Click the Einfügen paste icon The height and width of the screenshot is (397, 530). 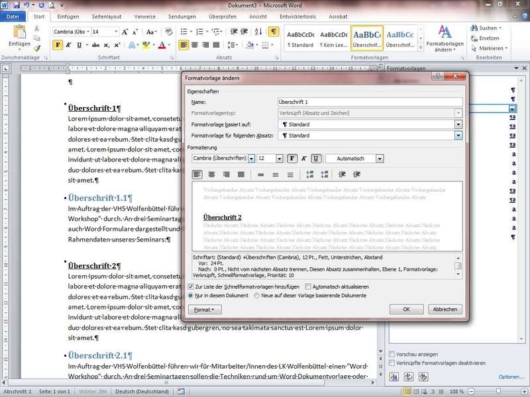click(19, 32)
